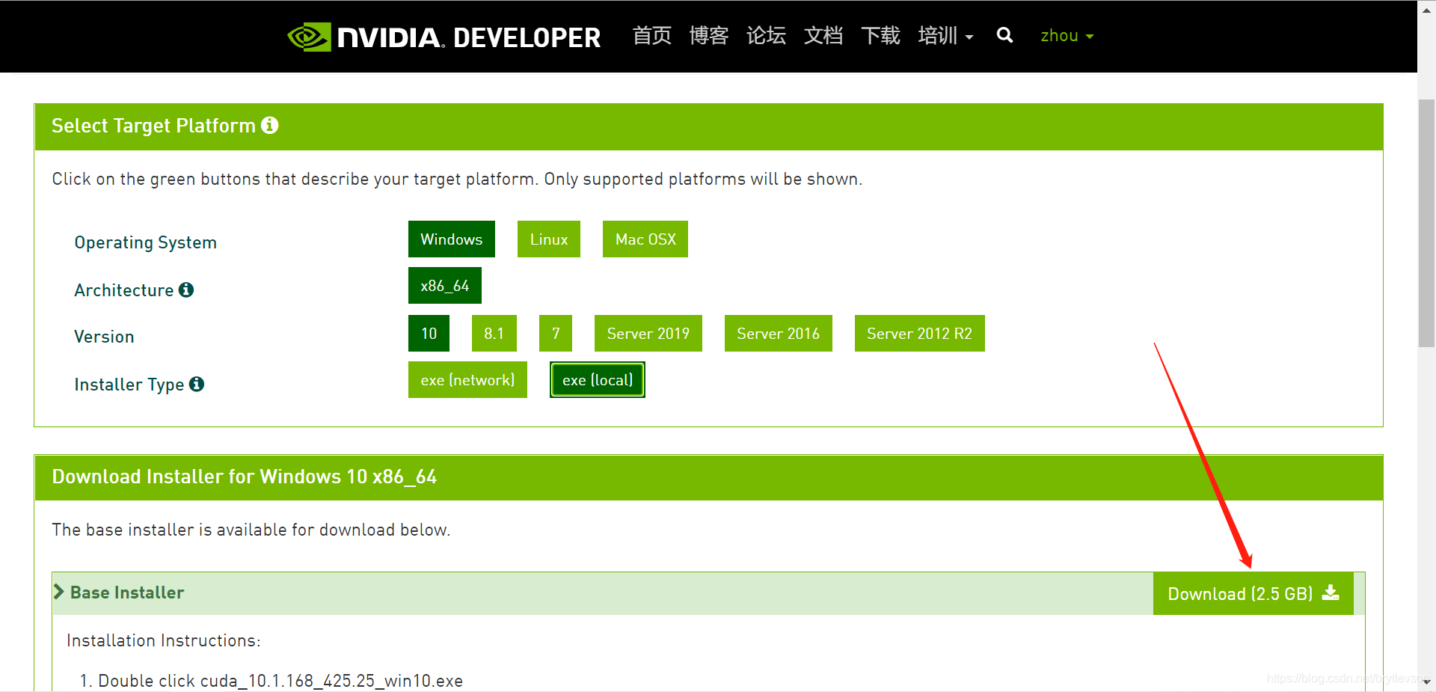Select x86_64 architecture
The image size is (1436, 692).
tap(445, 286)
